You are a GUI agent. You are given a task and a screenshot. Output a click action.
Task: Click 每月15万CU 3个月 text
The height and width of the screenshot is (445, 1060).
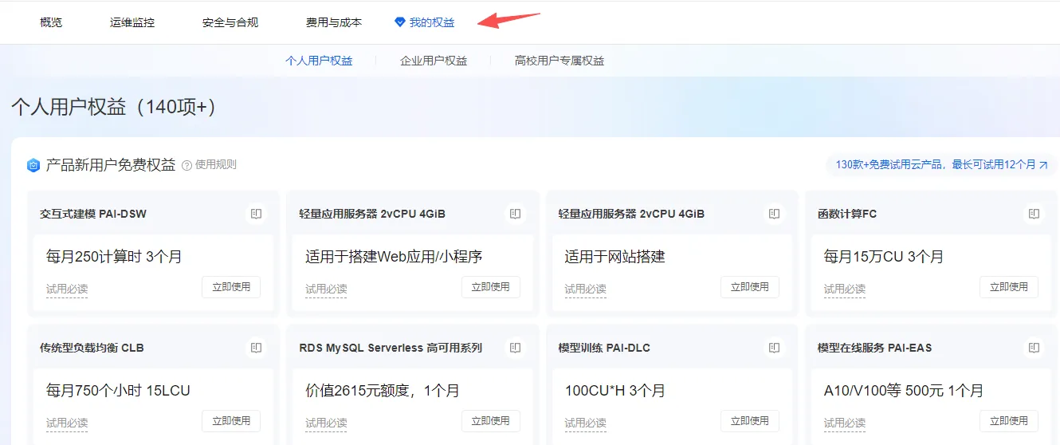[x=884, y=257]
